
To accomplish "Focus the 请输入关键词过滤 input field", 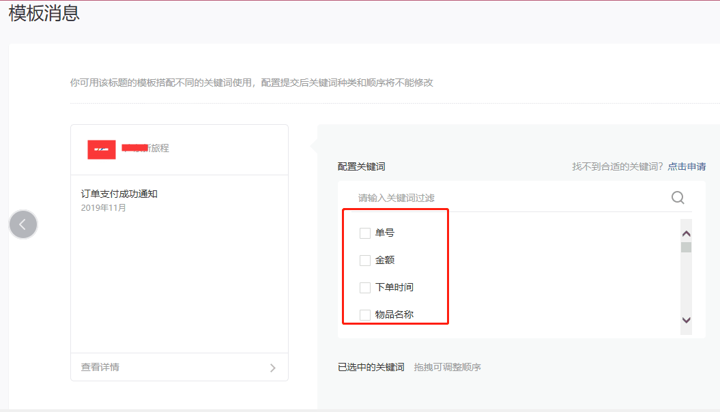I will [505, 198].
